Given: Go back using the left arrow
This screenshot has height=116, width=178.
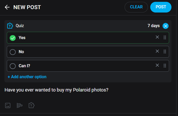Looking at the screenshot, I should [7, 7].
